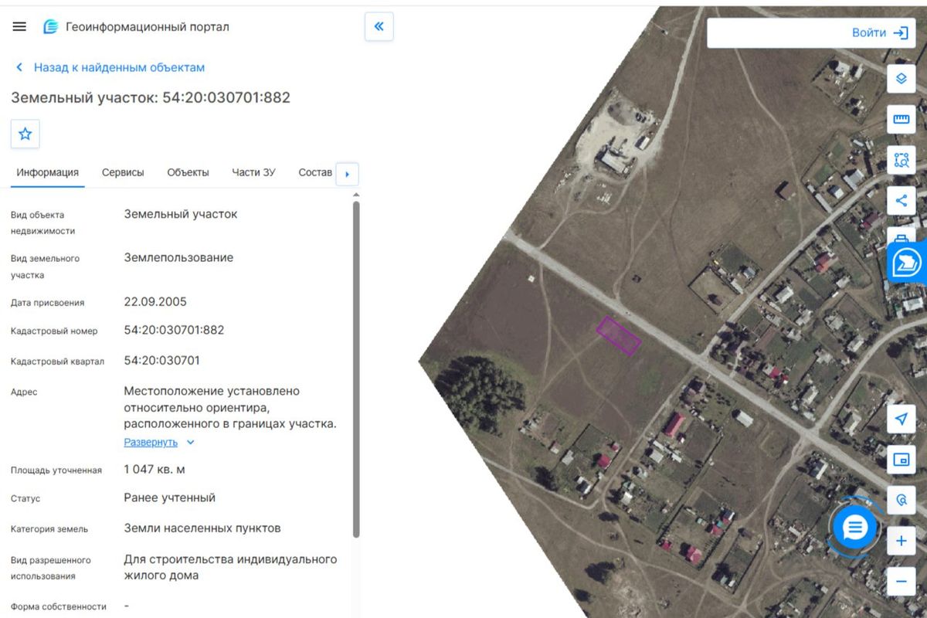Click the Геоинформационный портал title
This screenshot has width=927, height=618.
point(148,27)
